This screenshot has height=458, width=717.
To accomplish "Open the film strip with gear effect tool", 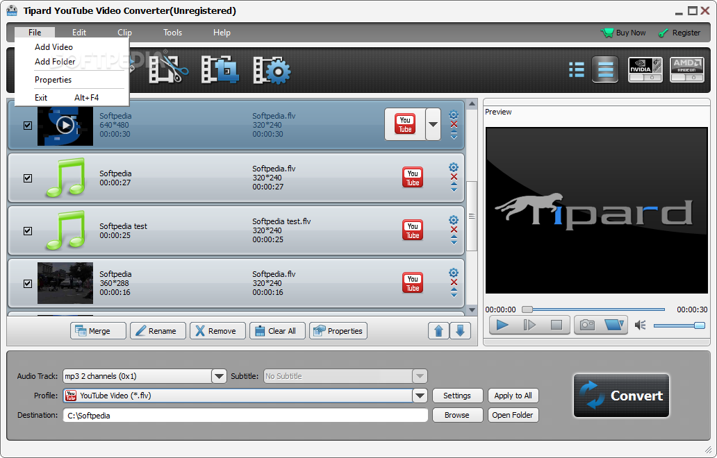I will pos(272,70).
